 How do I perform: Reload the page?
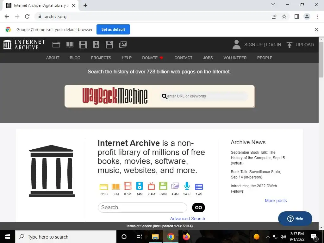[x=27, y=16]
